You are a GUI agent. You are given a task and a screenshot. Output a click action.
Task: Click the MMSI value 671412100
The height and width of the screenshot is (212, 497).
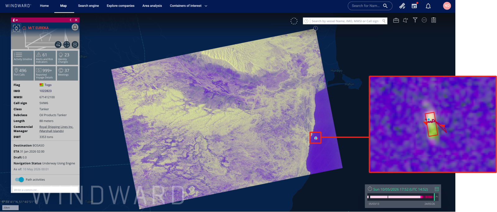point(47,97)
